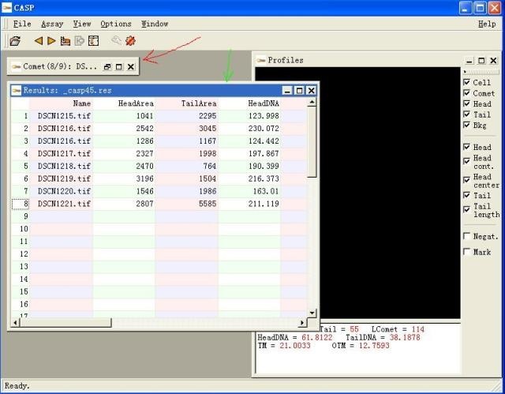505x394 pixels.
Task: Click the results table toolbar icon
Action: click(x=93, y=41)
